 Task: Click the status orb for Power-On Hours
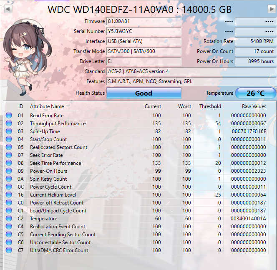[x=9, y=171]
